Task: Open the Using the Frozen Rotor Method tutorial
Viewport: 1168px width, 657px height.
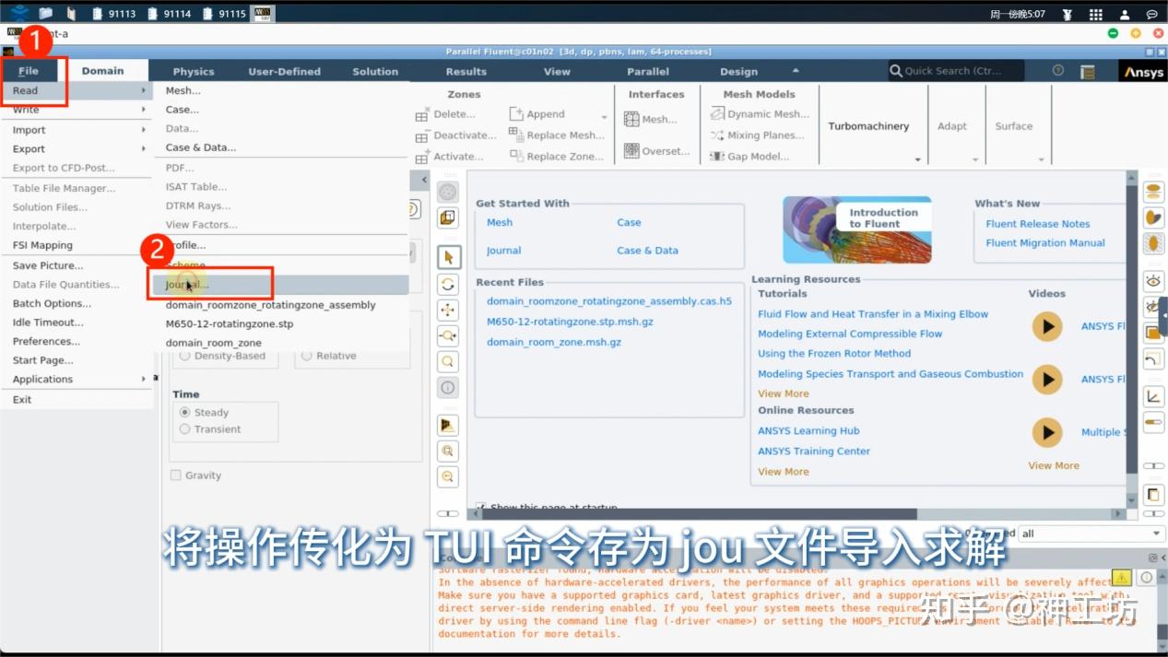Action: tap(834, 354)
